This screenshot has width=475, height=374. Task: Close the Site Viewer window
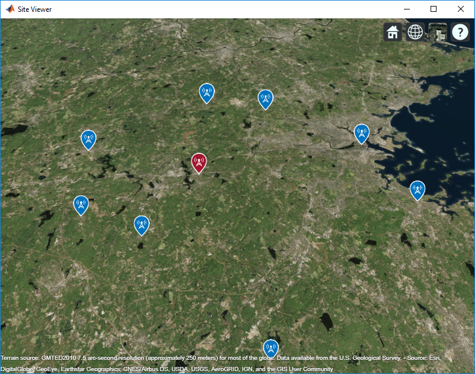460,9
